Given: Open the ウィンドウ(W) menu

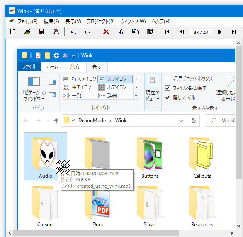Looking at the screenshot, I should (133, 22).
